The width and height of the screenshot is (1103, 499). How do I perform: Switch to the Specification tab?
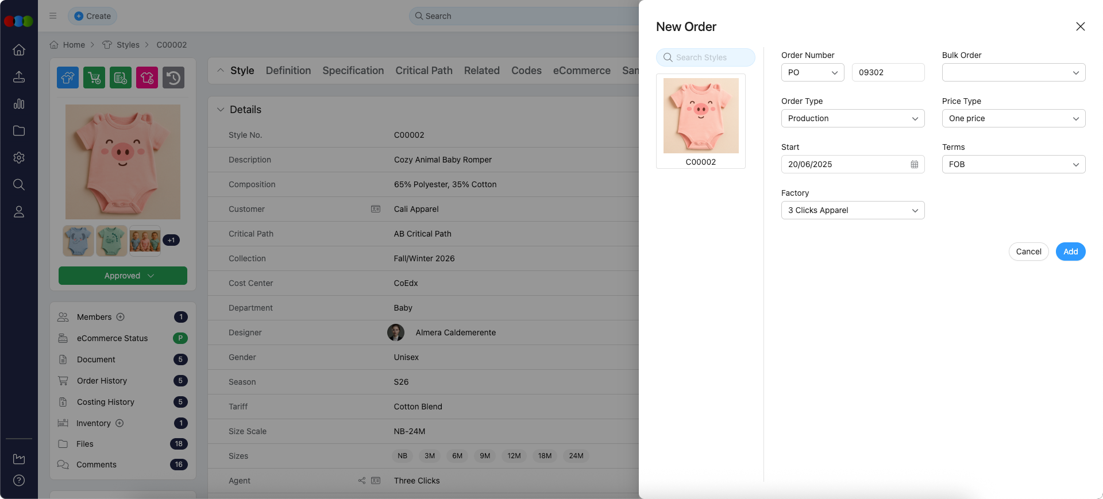(x=353, y=71)
